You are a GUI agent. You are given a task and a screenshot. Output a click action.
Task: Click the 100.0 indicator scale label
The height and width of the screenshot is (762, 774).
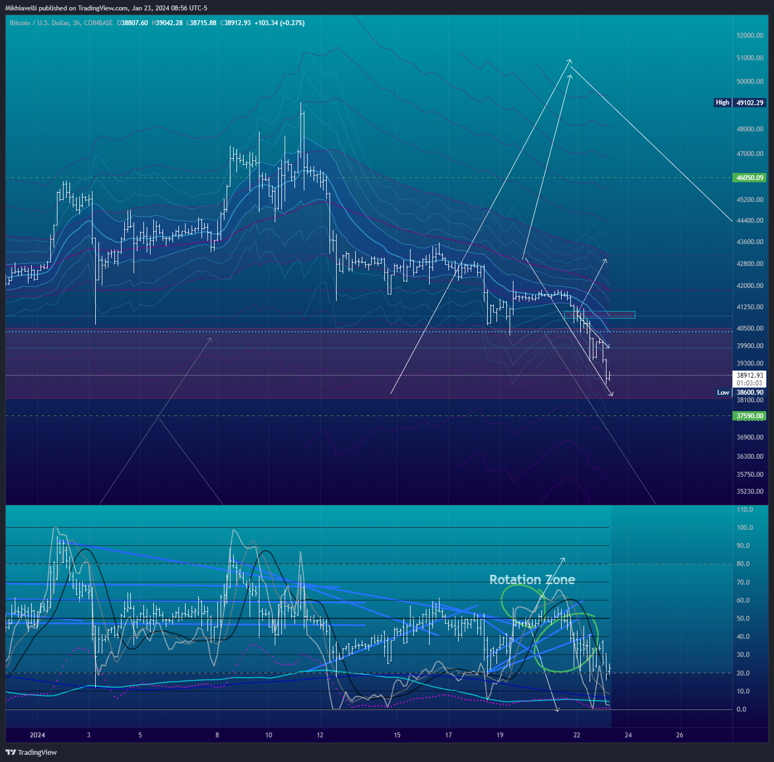[x=744, y=528]
